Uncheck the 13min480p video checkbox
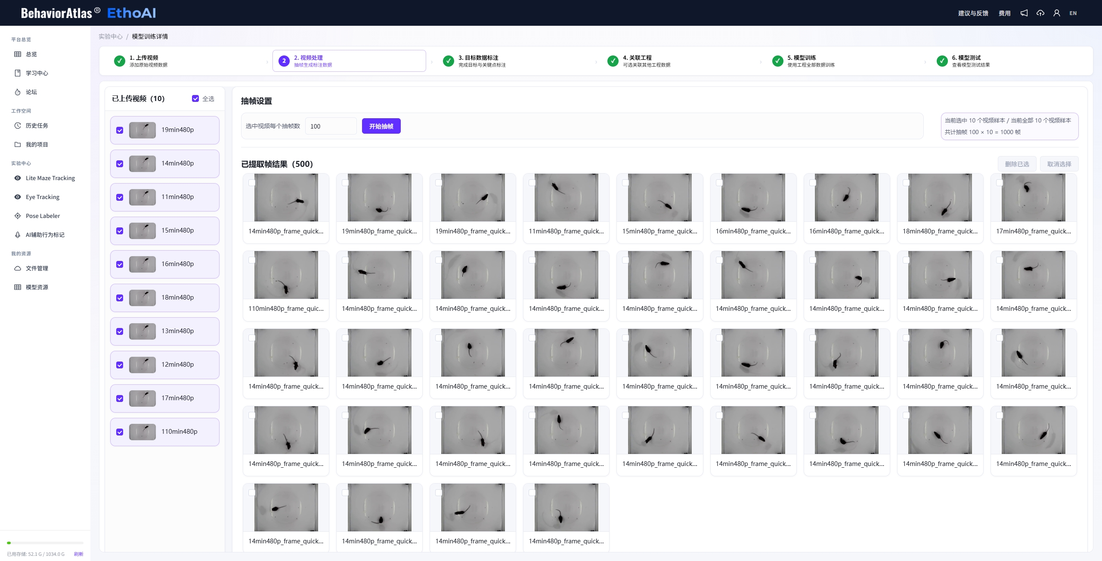Viewport: 1102px width, 561px height. pyautogui.click(x=120, y=331)
